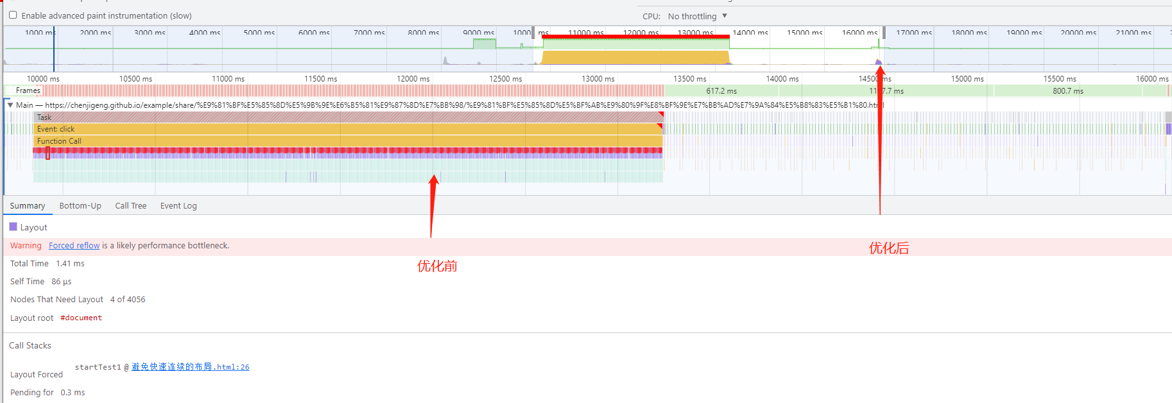
Task: Open the Event Log tab
Action: pyautogui.click(x=178, y=206)
